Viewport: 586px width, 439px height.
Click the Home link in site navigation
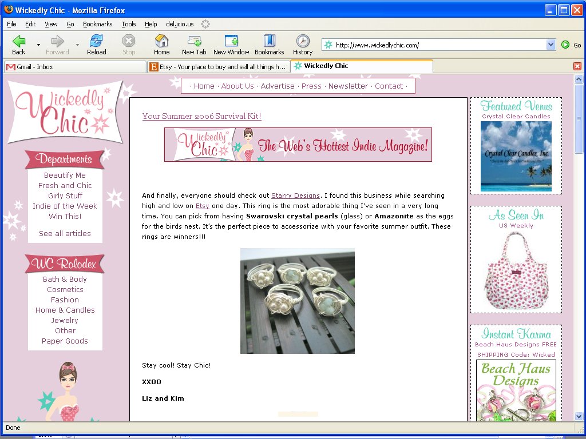(x=204, y=86)
